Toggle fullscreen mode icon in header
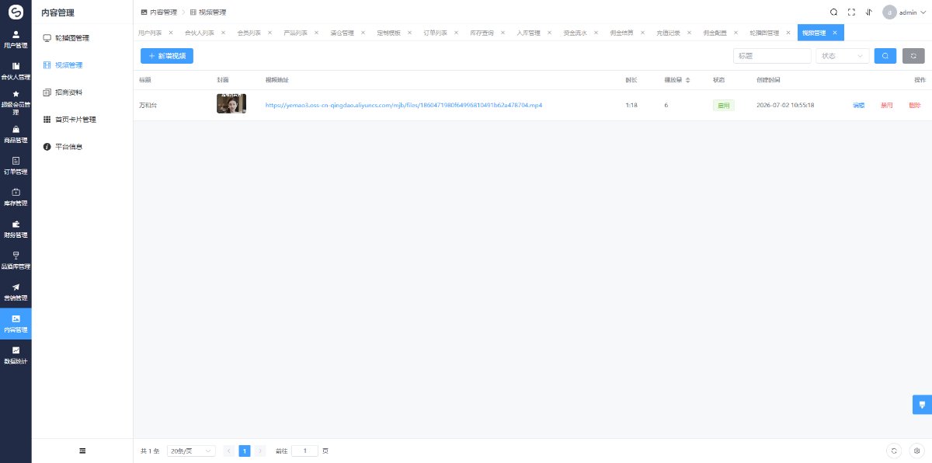Screen dimensions: 932x463 tap(851, 12)
